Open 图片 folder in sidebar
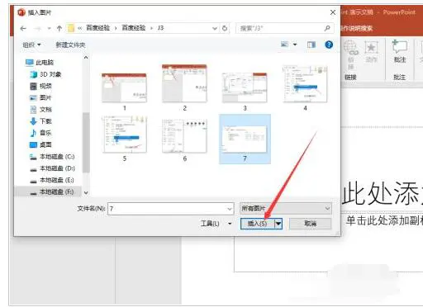This screenshot has width=423, height=307. click(x=40, y=97)
